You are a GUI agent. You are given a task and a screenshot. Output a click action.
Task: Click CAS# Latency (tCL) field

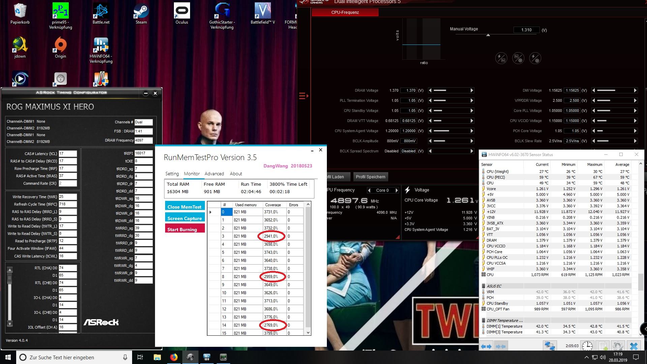(x=67, y=154)
